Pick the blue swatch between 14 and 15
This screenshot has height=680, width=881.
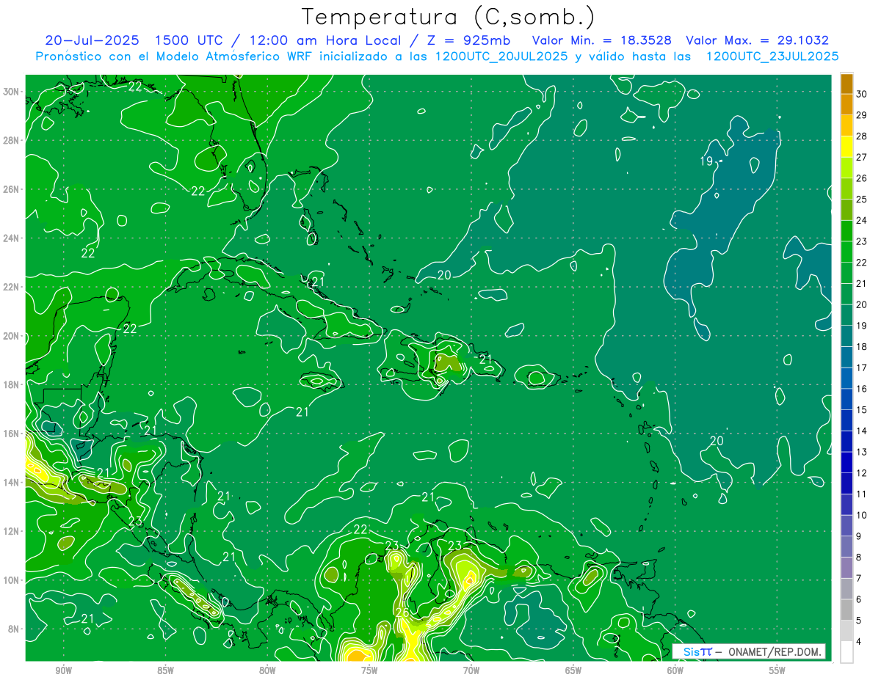[x=846, y=420]
